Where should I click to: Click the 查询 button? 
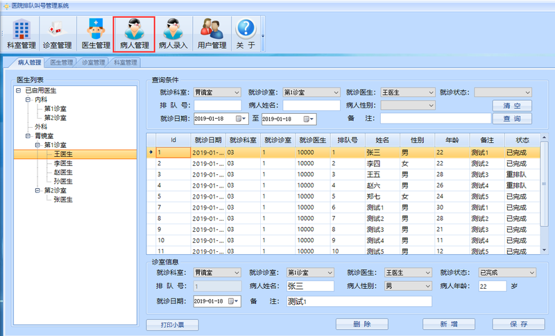512,119
